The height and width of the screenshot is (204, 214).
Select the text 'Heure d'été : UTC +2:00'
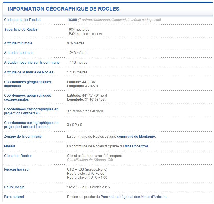click(86, 174)
